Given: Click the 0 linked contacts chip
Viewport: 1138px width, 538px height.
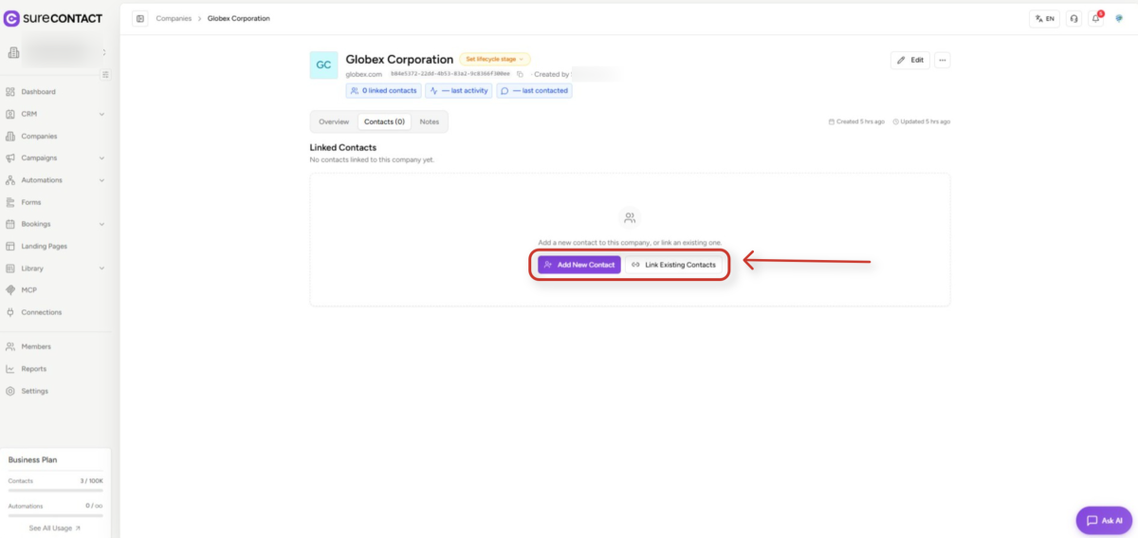Looking at the screenshot, I should click(383, 91).
